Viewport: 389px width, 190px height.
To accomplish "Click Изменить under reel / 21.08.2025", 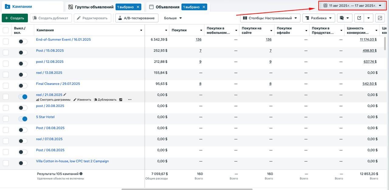I will [82, 100].
